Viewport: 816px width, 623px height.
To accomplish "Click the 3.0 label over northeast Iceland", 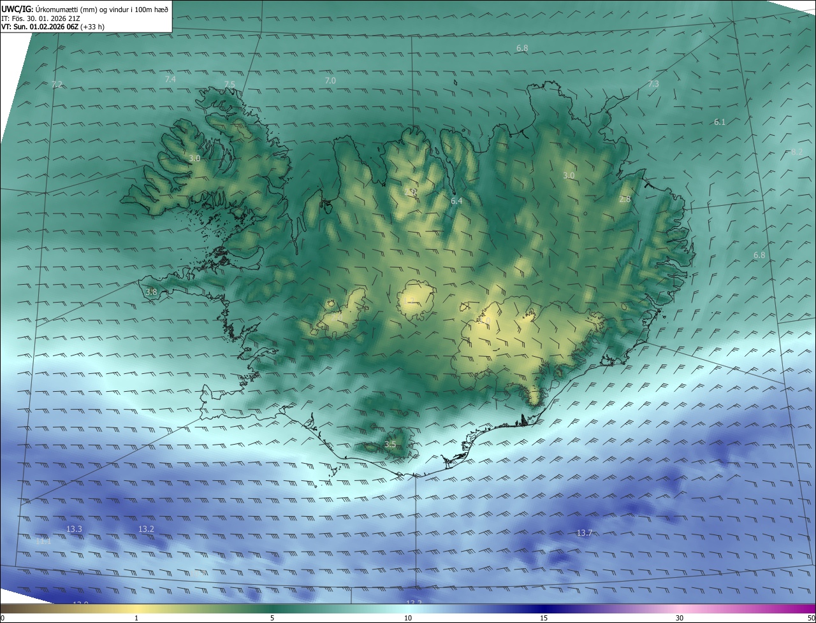I will (569, 175).
